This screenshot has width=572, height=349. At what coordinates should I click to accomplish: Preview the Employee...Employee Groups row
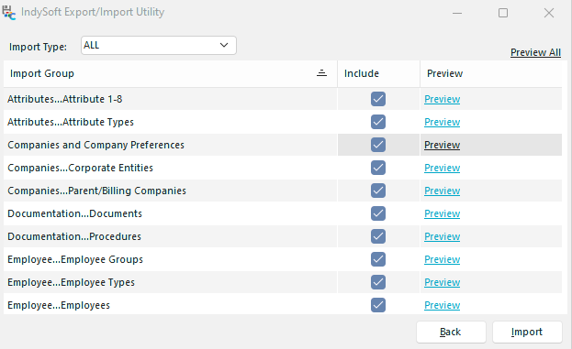(443, 259)
